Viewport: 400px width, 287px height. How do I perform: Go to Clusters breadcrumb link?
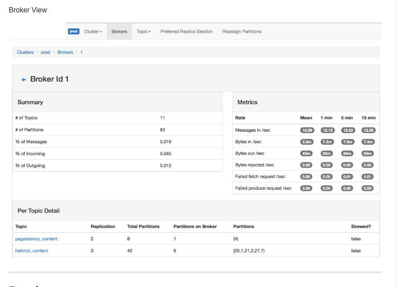(x=25, y=52)
